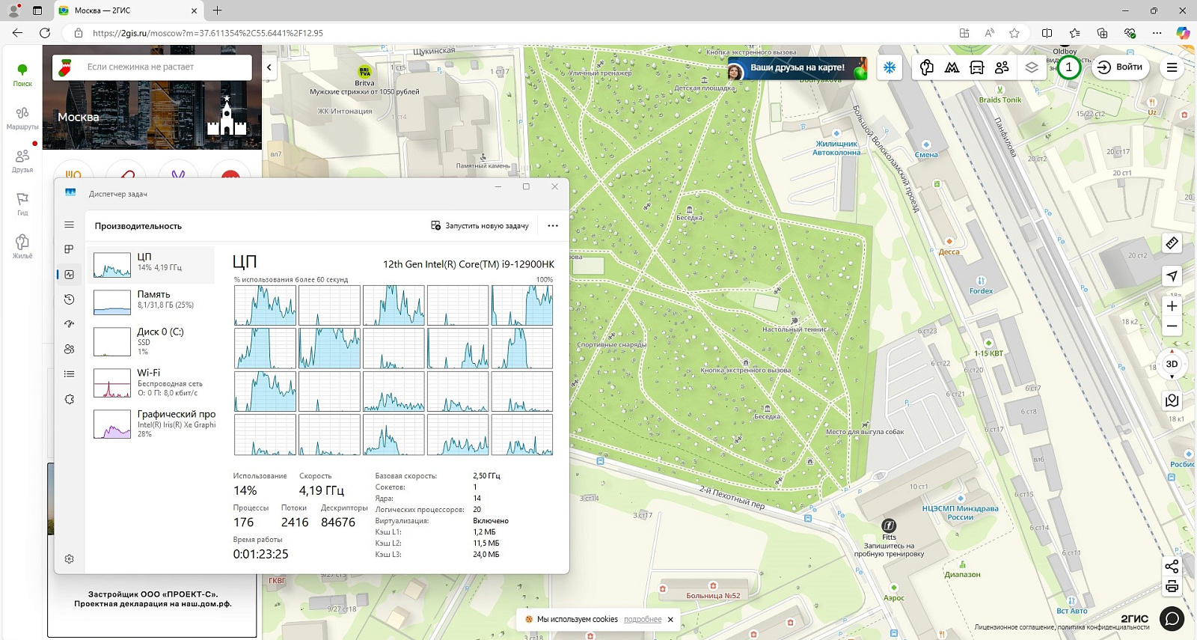
Task: Open Edge collections icon
Action: click(x=1102, y=33)
